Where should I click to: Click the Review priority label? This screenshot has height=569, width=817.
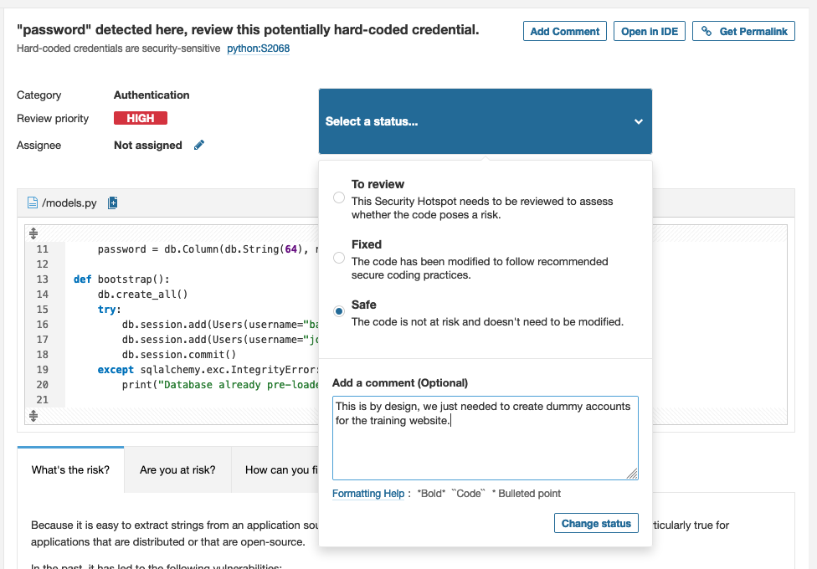53,118
